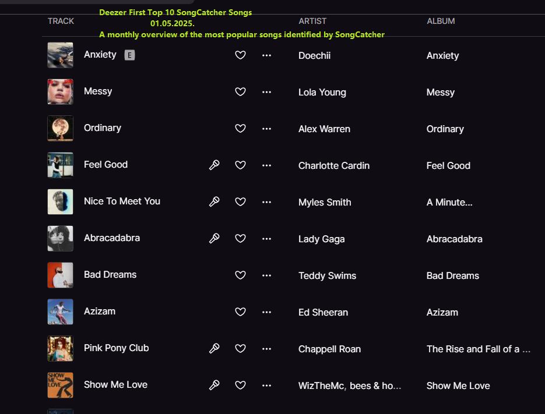Open more options menu for Ordinary
Viewport: 545px width, 414px height.
(x=266, y=129)
